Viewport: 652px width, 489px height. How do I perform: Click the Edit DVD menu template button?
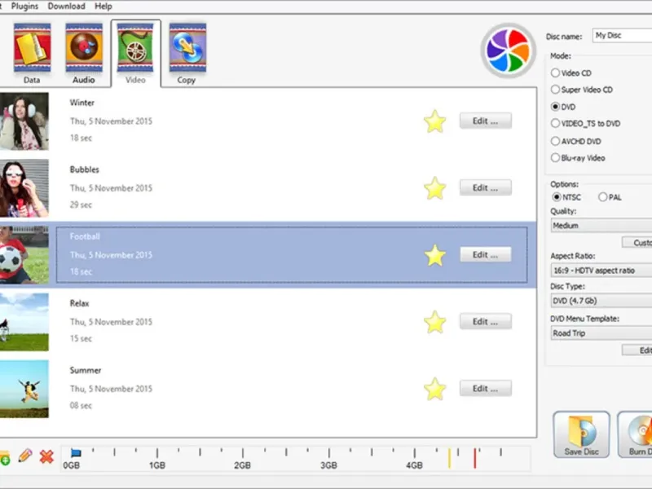[637, 350]
